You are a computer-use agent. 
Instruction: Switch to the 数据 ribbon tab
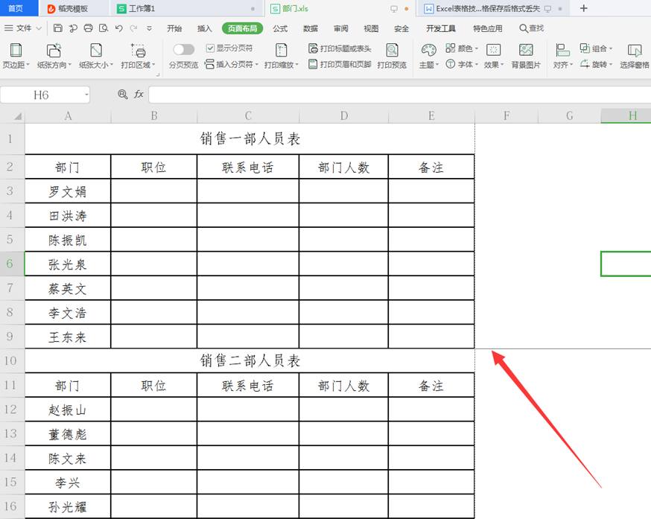(310, 28)
